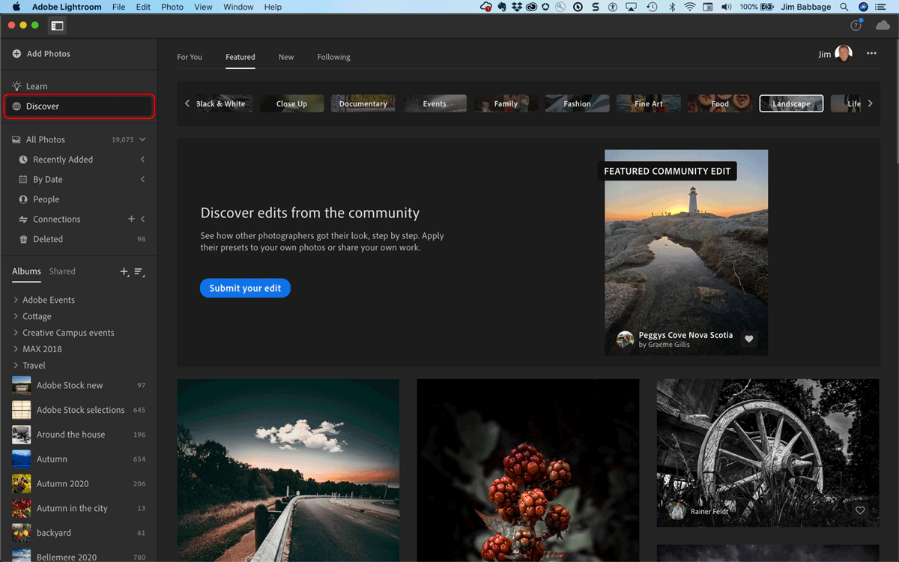Add a connection with plus icon

click(x=131, y=219)
